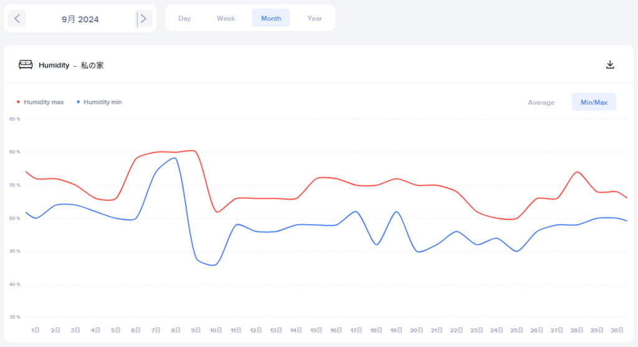Image resolution: width=638 pixels, height=347 pixels.
Task: Click the 9月 2024 date label
Action: click(80, 19)
